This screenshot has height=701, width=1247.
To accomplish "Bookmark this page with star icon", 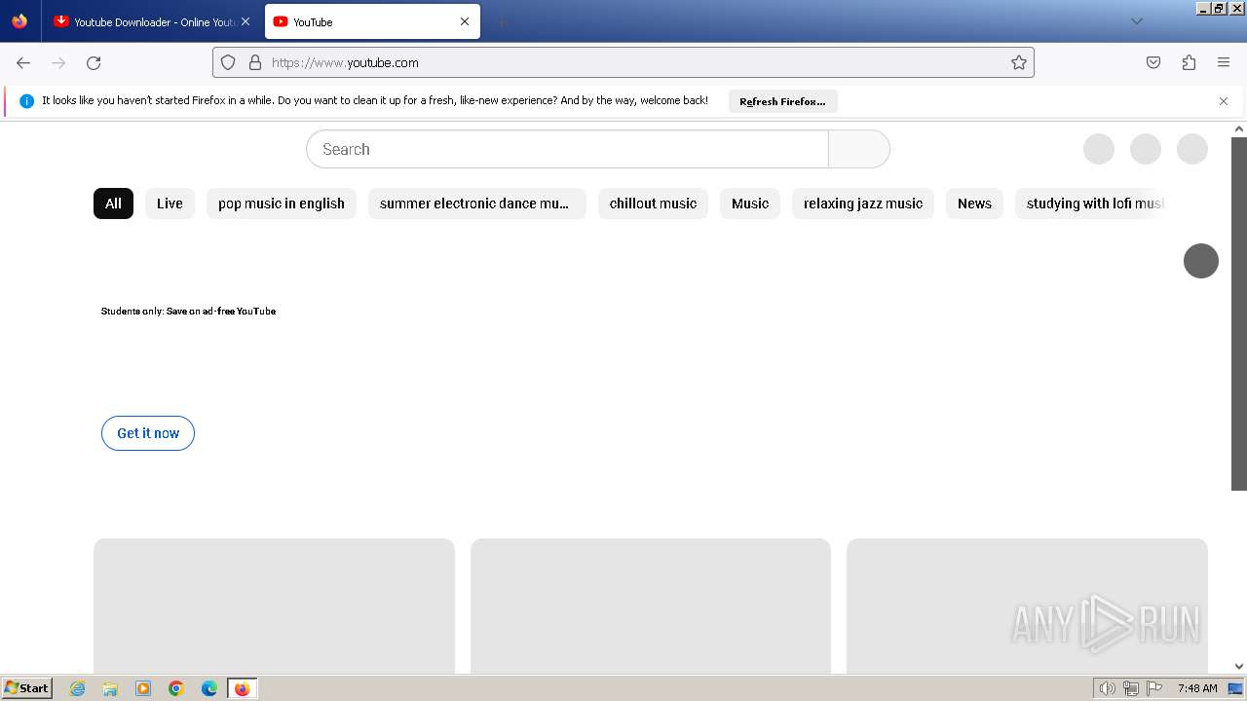I will (1019, 62).
